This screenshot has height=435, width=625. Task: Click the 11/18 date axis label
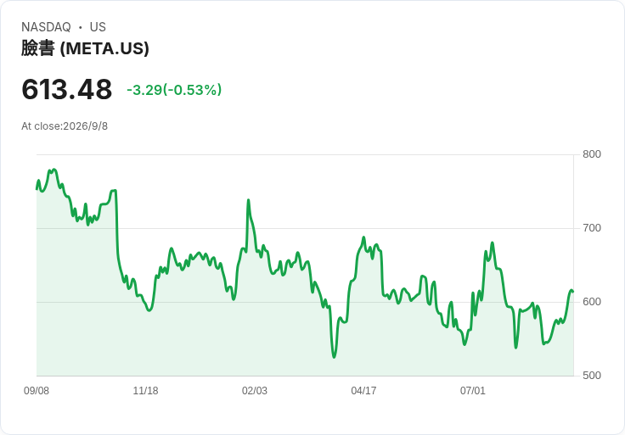145,391
